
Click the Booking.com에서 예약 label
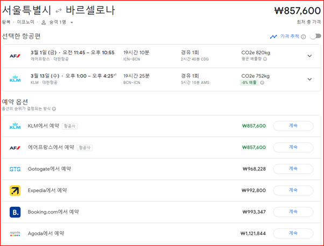point(53,212)
